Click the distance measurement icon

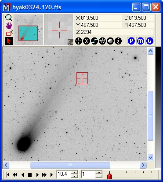click(94, 41)
